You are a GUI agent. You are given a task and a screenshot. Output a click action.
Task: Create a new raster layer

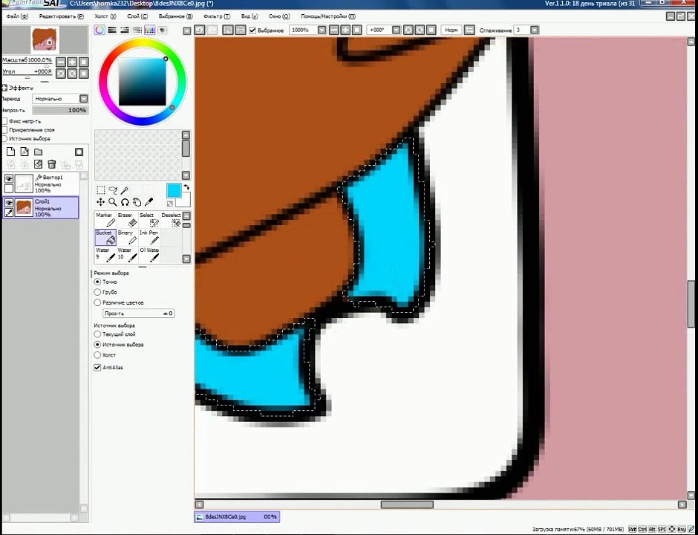coord(10,152)
